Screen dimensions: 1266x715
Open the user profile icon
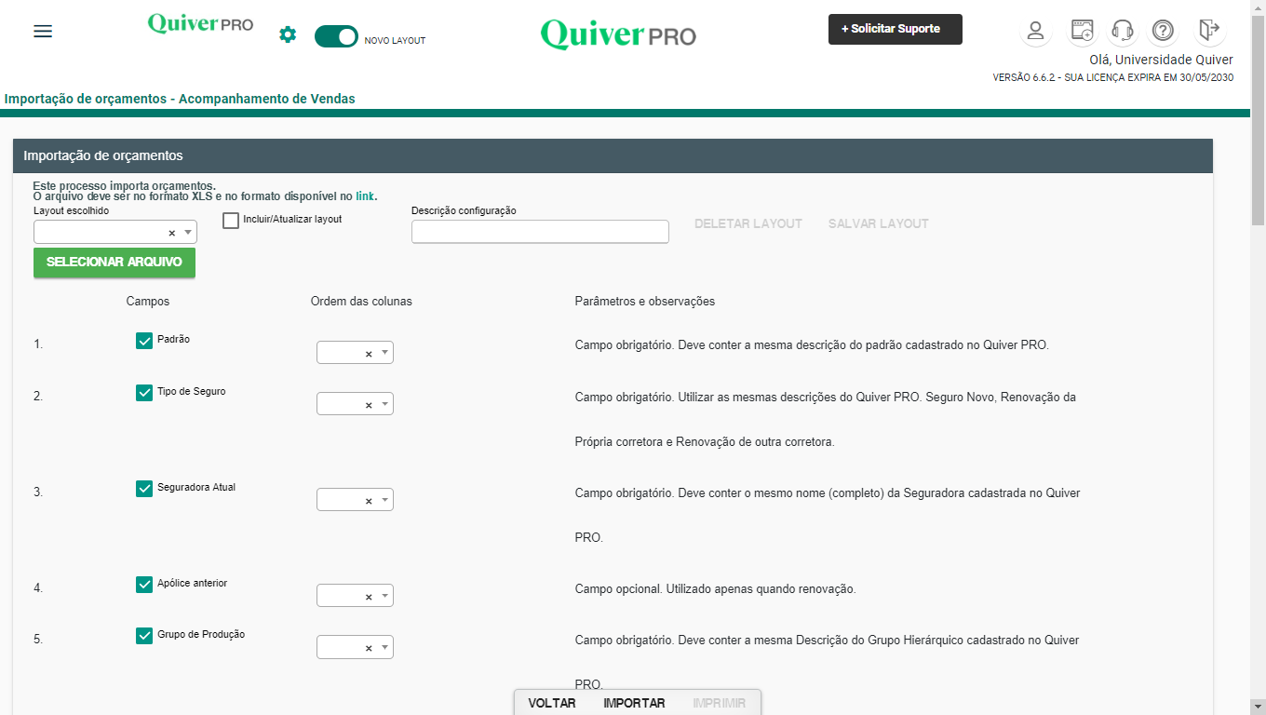click(x=1034, y=31)
